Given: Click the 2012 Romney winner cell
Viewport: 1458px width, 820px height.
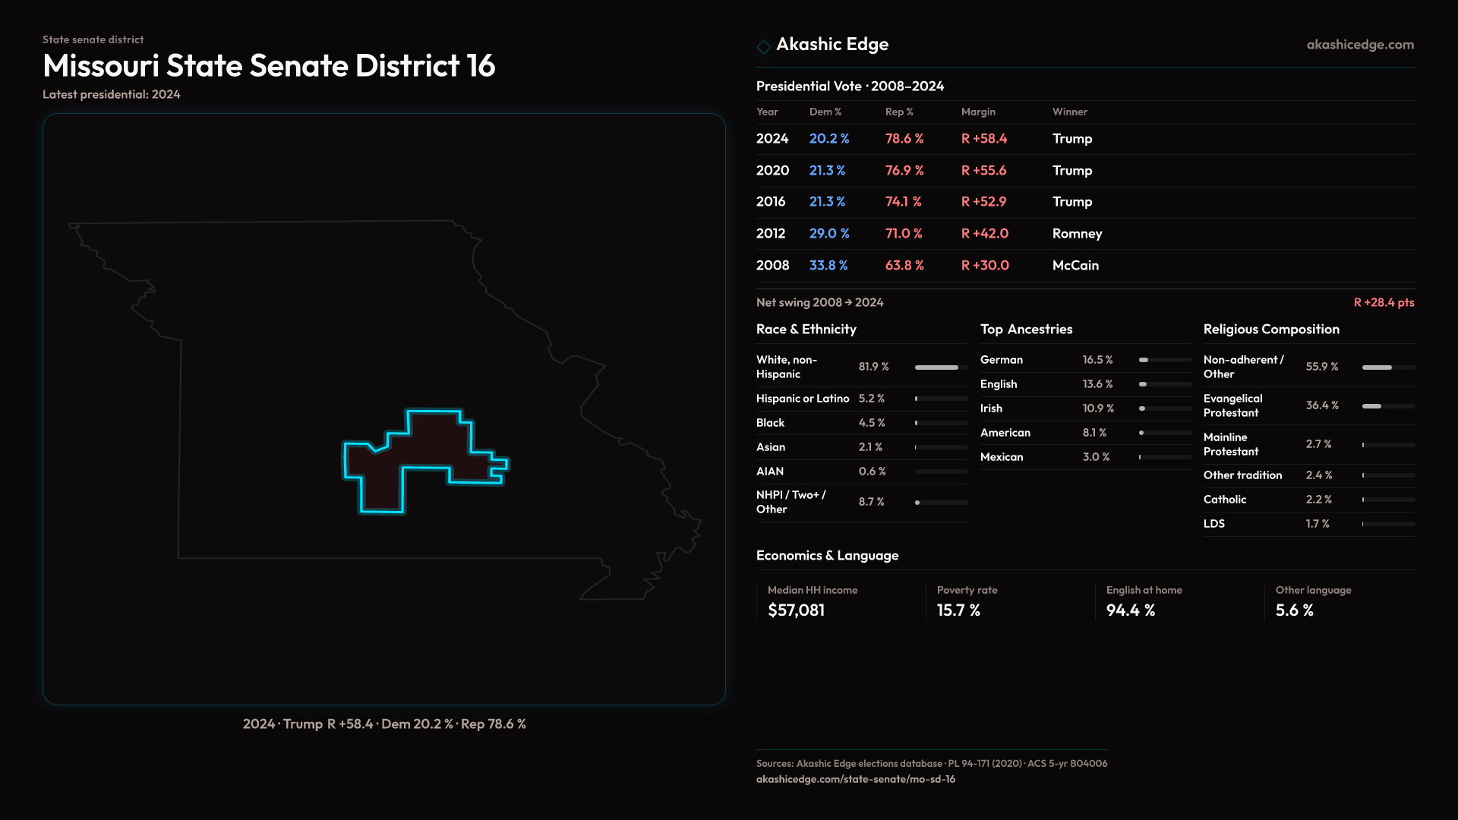Looking at the screenshot, I should point(1077,234).
